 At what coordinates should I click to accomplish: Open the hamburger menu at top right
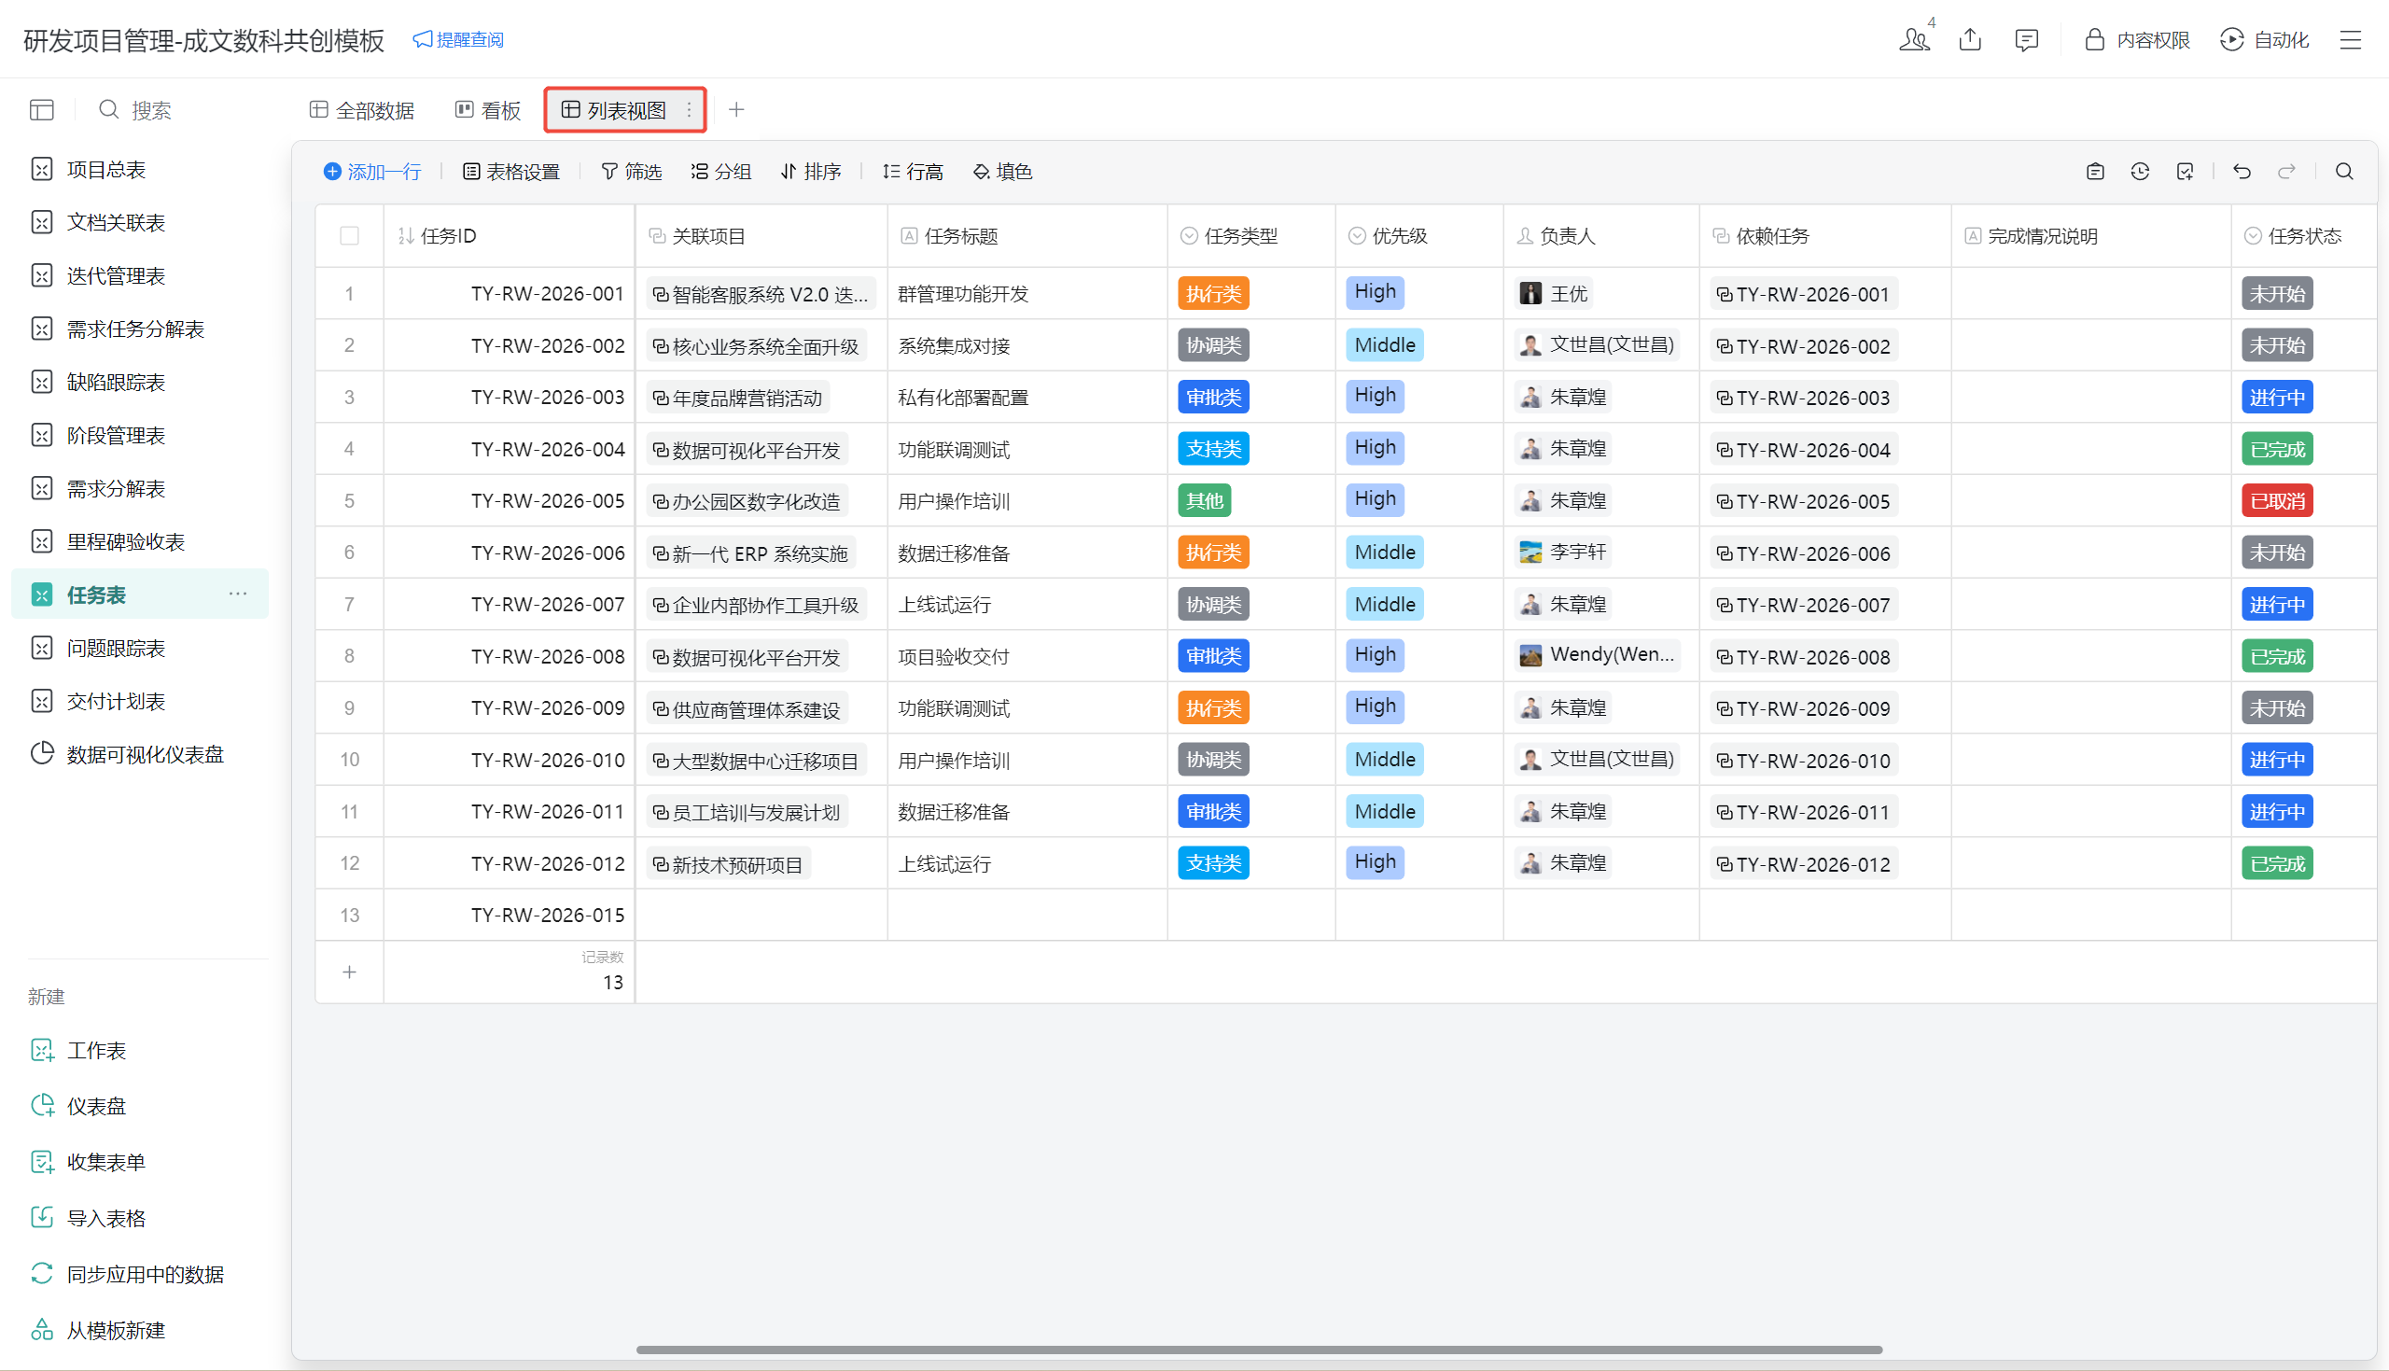[2351, 39]
